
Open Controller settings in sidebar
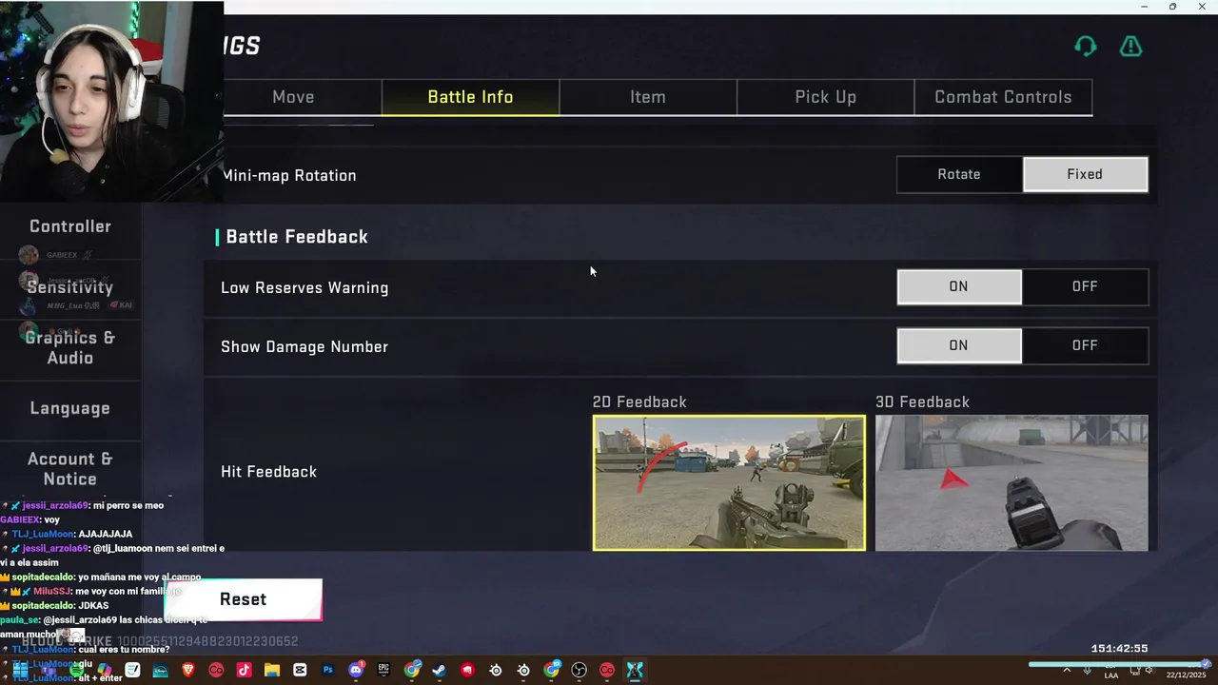70,226
